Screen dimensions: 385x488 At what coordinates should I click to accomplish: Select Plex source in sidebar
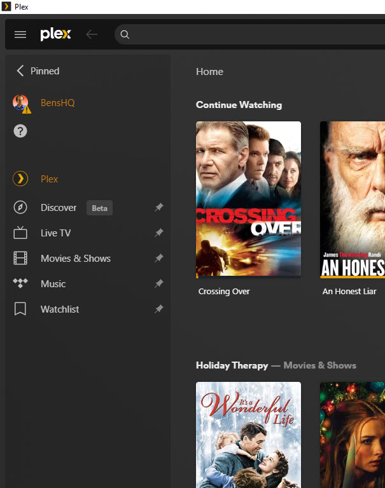point(49,179)
